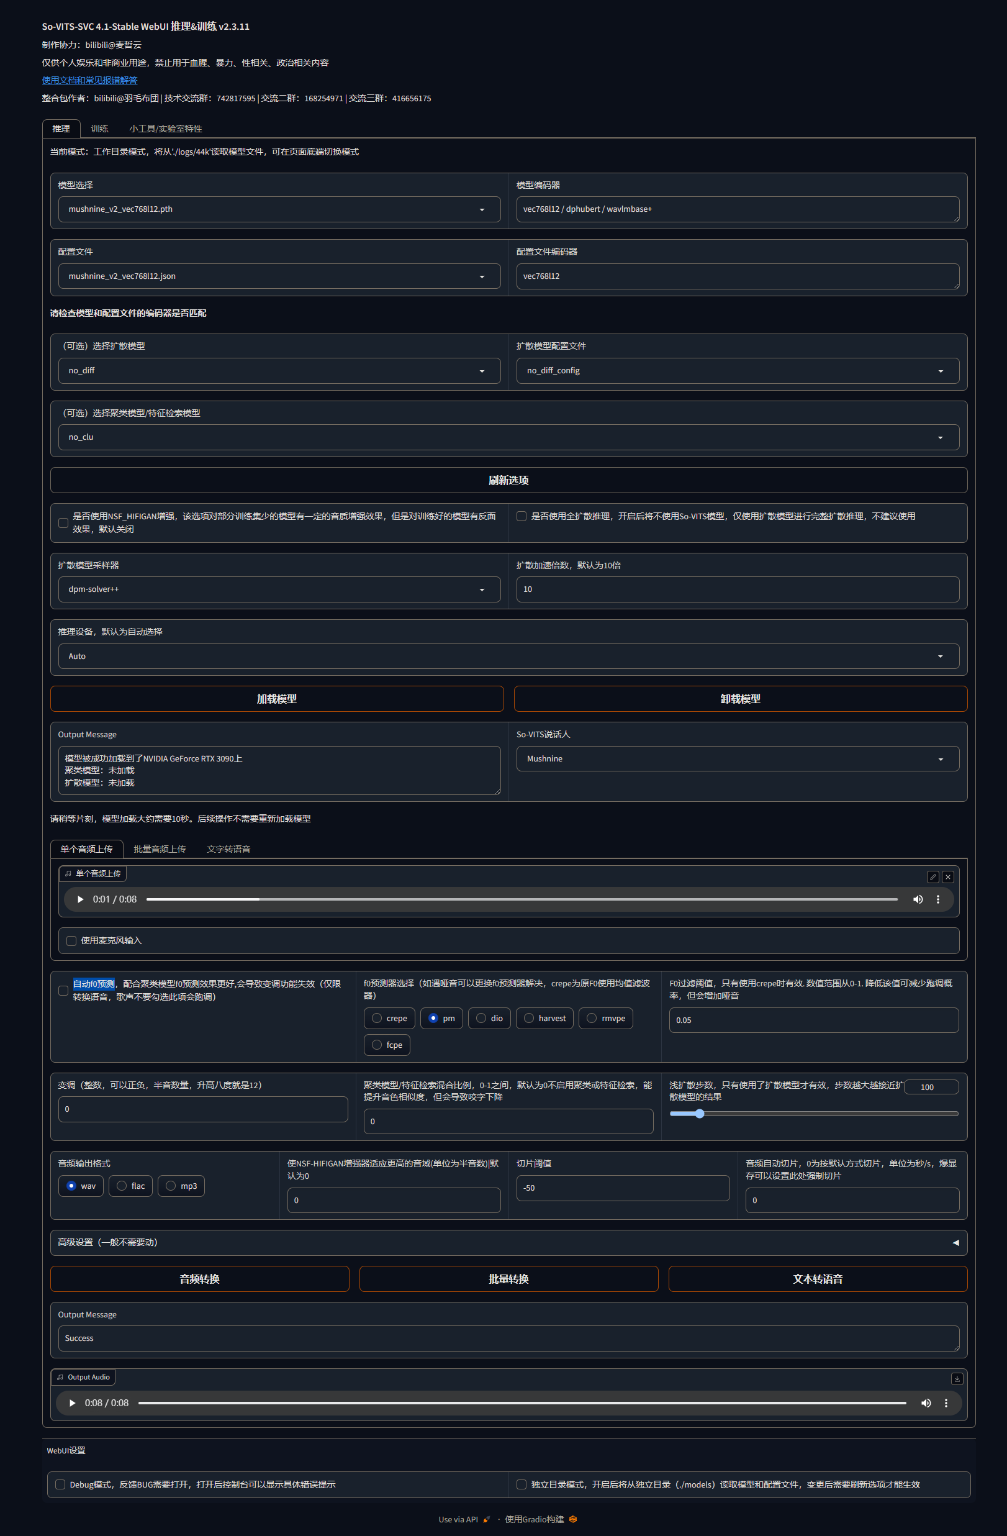Open the model selection dropdown mushnine_v2_vec768l12.pth
The height and width of the screenshot is (1536, 1007).
[x=279, y=209]
